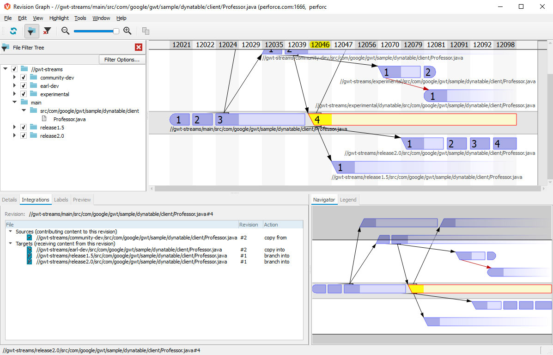Click the zoom in magnifier icon
553x355 pixels.
tap(128, 31)
